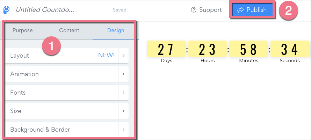Expand the Animation section chevron
Screen dimensions: 311x140
point(123,74)
